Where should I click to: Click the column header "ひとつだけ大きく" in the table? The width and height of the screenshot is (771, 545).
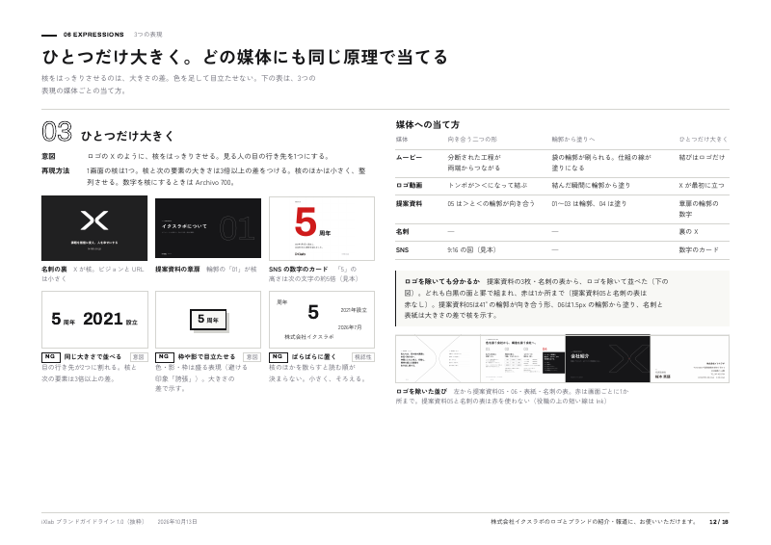704,140
